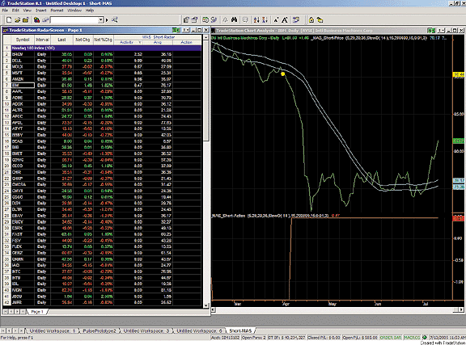This screenshot has height=345, width=466.
Task: Click the increase font size icon
Action: (x=285, y=20)
